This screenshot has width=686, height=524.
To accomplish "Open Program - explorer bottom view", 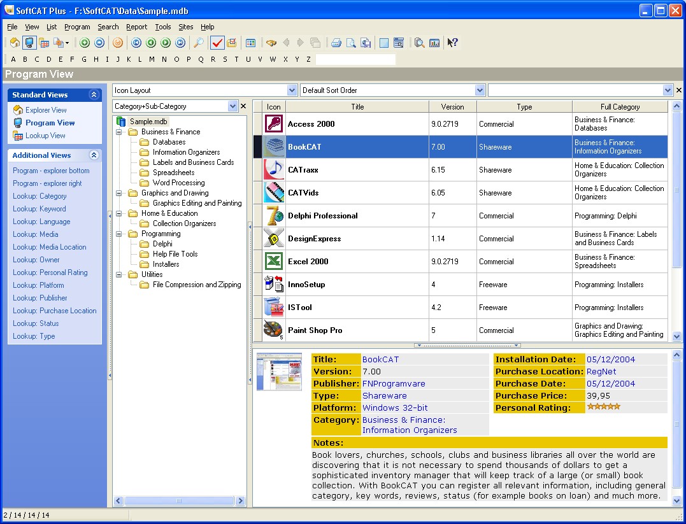I will tap(51, 171).
